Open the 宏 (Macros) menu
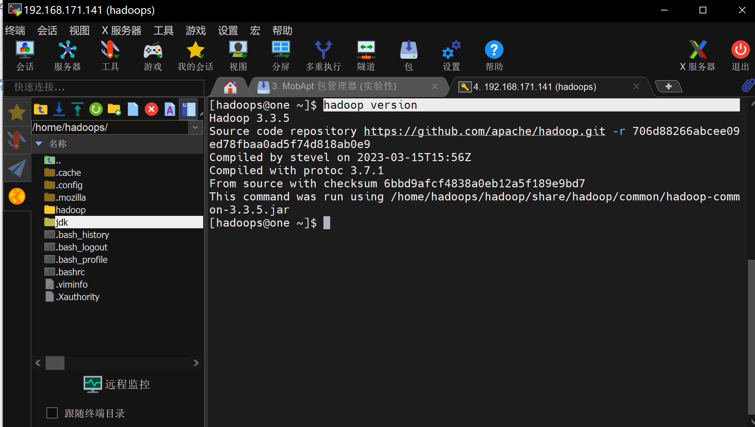This screenshot has height=427, width=755. coord(255,30)
